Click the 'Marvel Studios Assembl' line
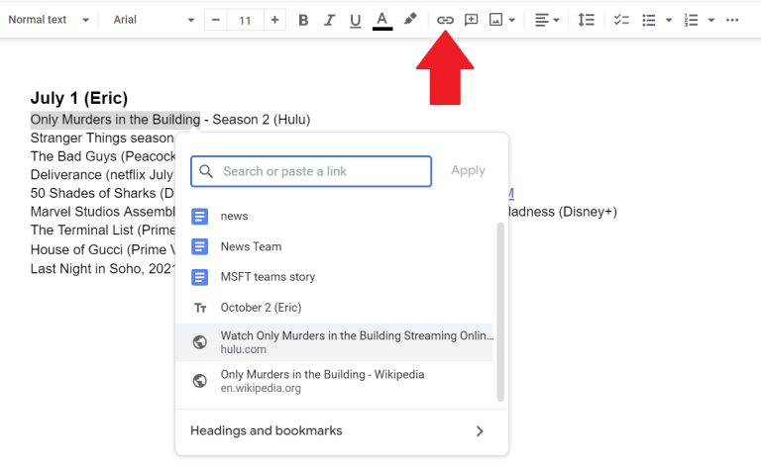The image size is (761, 465). (102, 212)
